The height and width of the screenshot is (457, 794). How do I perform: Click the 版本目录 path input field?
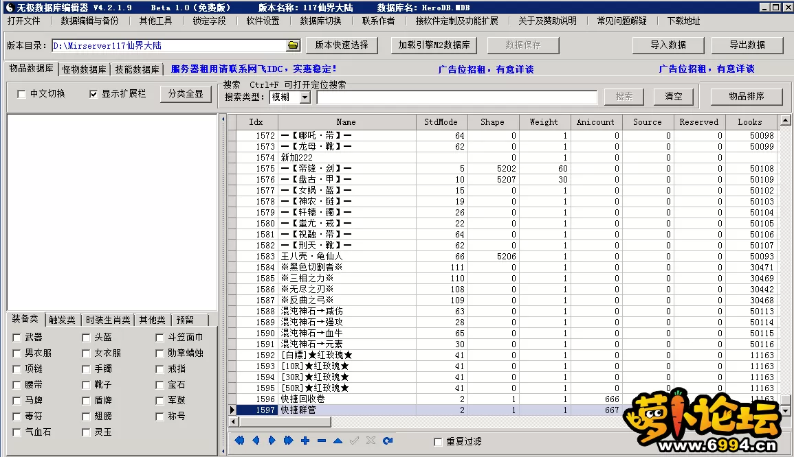point(169,45)
